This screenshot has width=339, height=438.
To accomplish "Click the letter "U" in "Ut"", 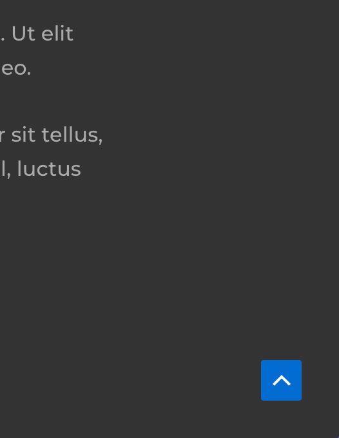I will (19, 33).
